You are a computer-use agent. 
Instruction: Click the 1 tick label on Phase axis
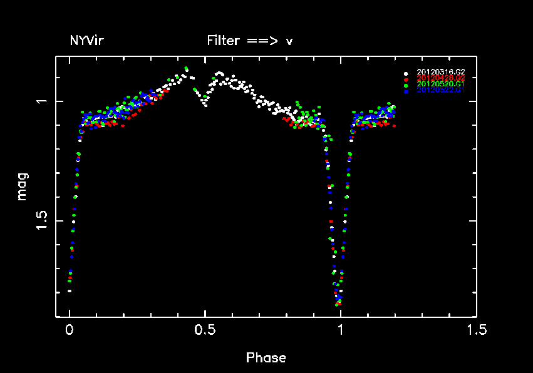tap(341, 330)
